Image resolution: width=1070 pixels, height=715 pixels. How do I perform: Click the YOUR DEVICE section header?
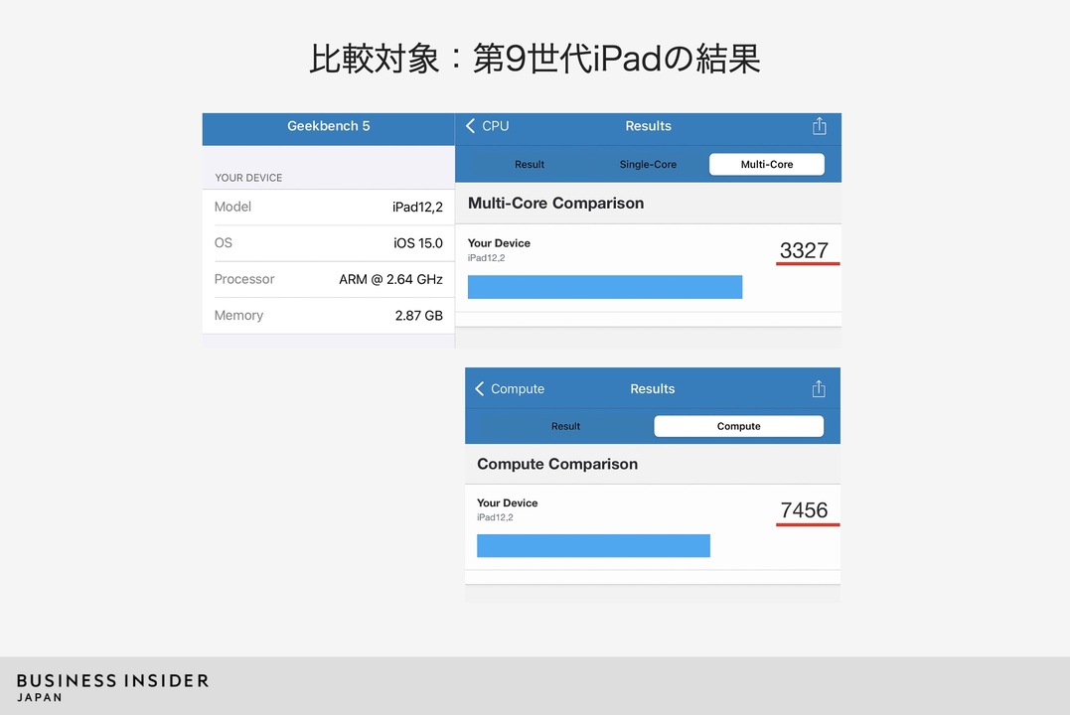248,178
